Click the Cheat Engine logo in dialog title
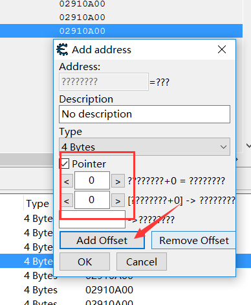This screenshot has width=251, height=305. [x=62, y=49]
